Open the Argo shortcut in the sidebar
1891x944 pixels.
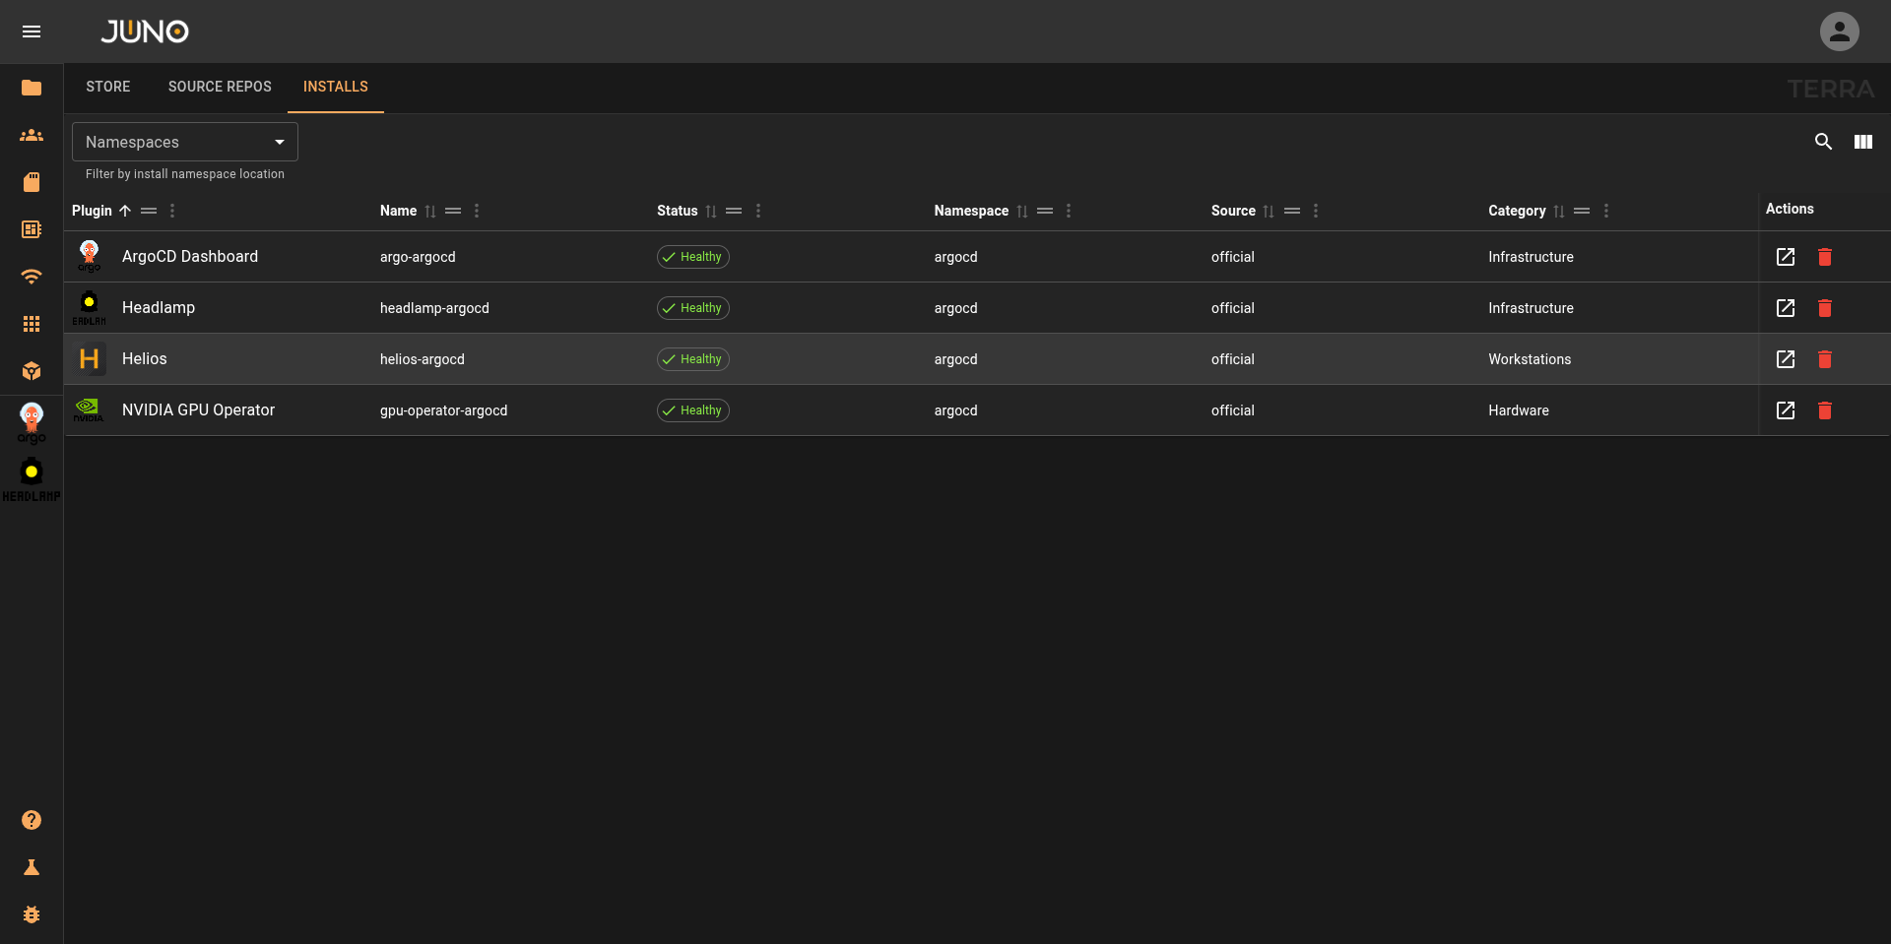pyautogui.click(x=32, y=423)
